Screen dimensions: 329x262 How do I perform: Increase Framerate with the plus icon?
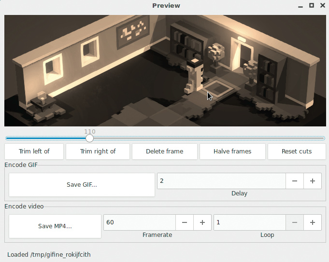click(202, 222)
